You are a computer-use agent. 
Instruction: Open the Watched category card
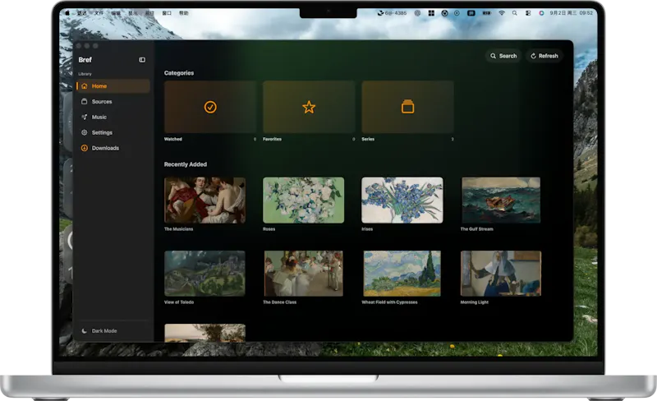coord(210,107)
